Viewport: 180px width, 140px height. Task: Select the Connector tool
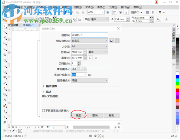tap(5, 89)
